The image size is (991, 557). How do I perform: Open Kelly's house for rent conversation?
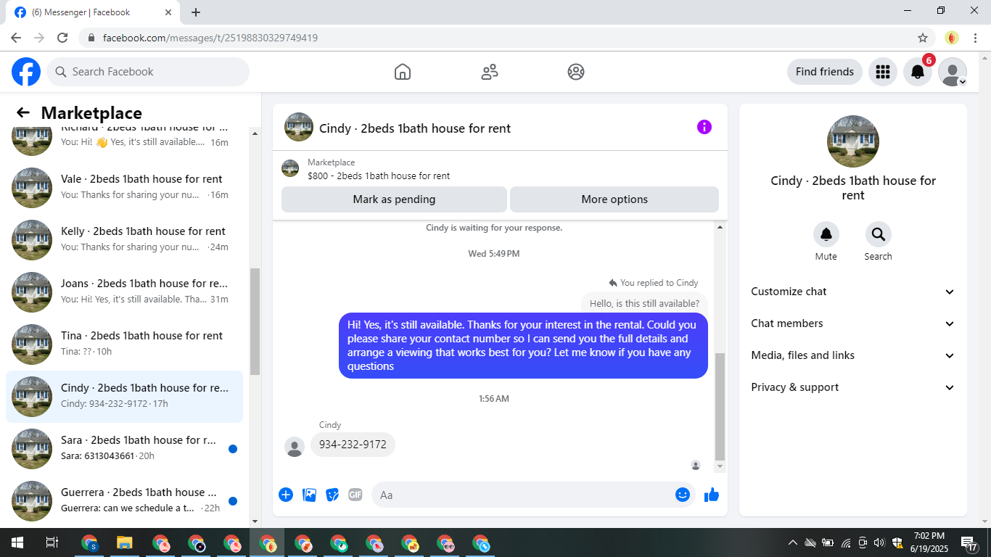(x=124, y=240)
